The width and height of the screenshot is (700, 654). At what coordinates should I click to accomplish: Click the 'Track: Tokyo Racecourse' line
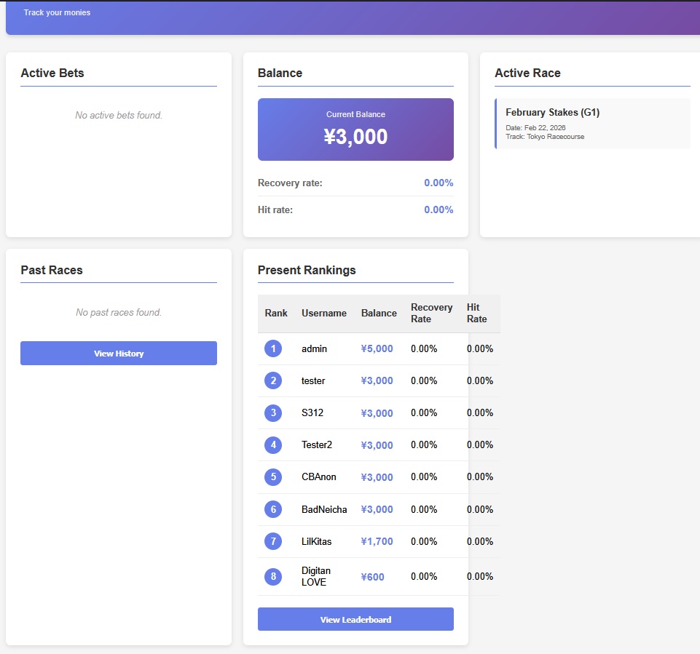545,137
